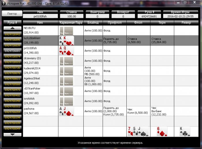
Task: Choose hand 6924700049 in the list
Action: 12,129
